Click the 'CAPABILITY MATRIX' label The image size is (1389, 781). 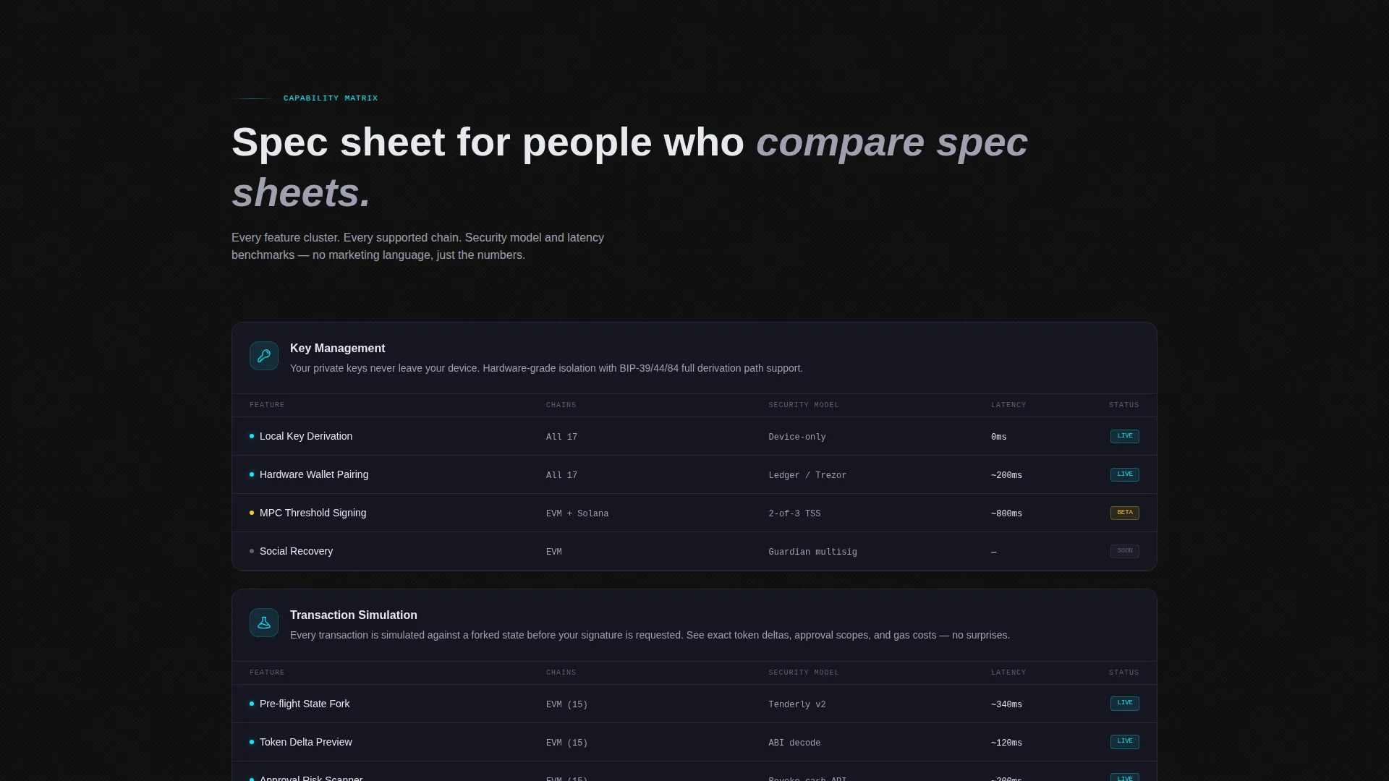[331, 98]
